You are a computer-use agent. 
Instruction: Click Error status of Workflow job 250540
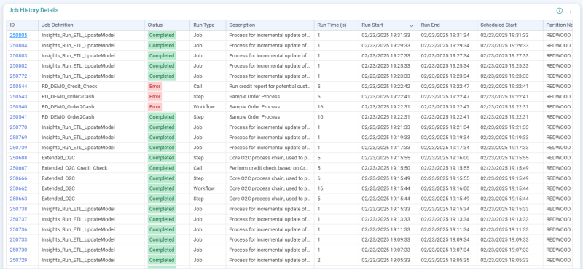(x=154, y=106)
